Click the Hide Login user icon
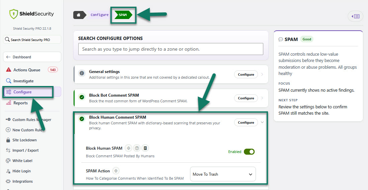 (8, 171)
